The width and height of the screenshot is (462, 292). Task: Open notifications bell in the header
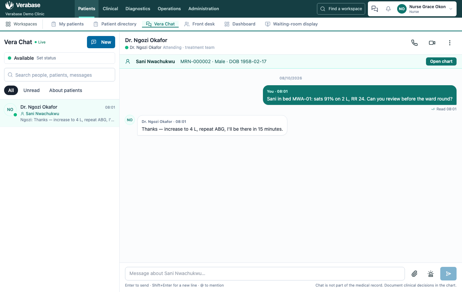point(388,9)
